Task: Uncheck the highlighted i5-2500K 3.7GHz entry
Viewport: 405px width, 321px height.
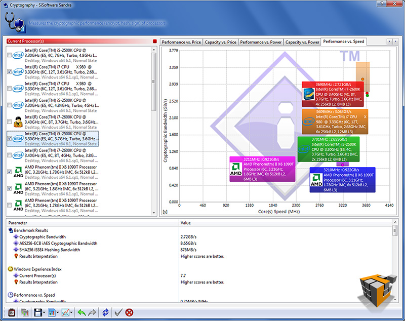Action: [9, 138]
